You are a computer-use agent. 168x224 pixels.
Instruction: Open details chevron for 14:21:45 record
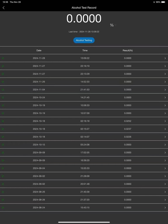point(165,97)
